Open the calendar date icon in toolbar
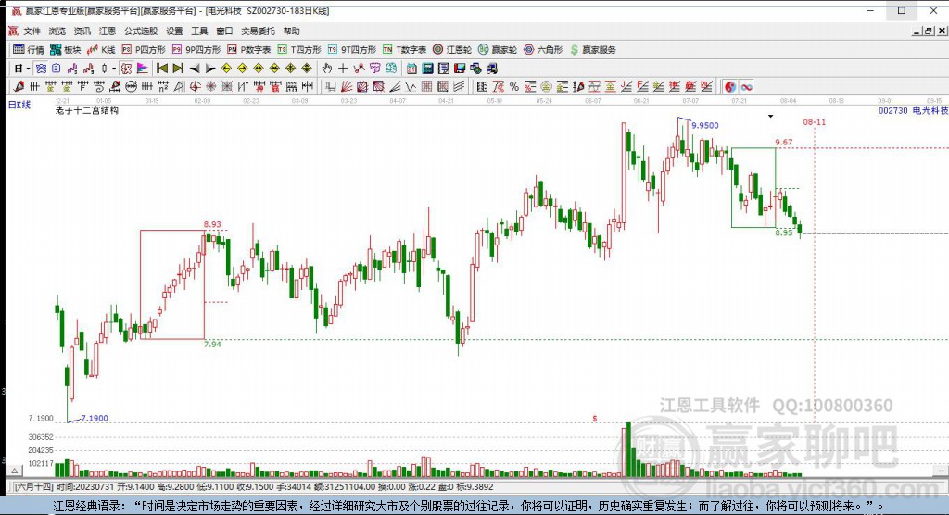 point(411,69)
